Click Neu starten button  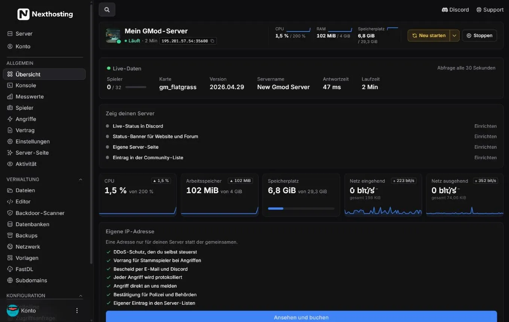click(x=429, y=36)
